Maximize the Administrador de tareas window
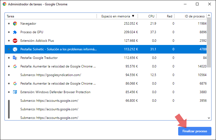 [197, 4]
